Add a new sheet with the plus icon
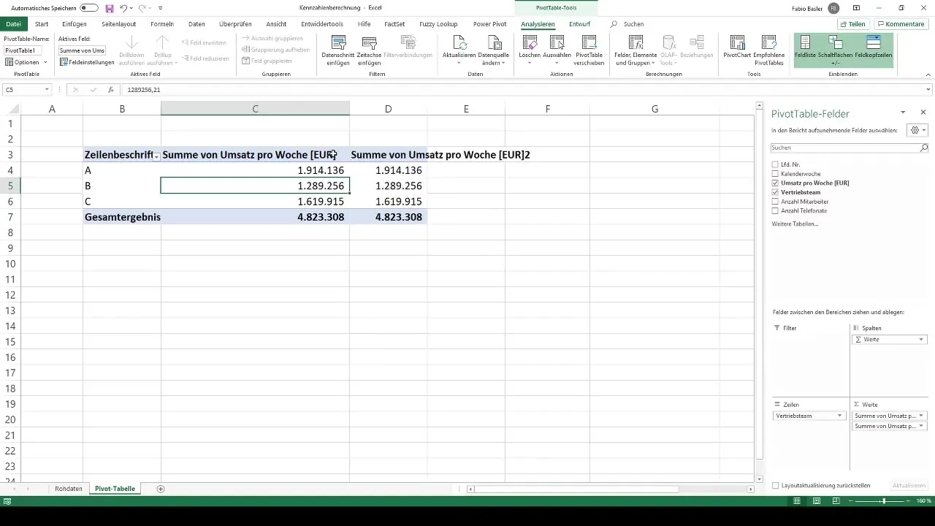 pyautogui.click(x=161, y=488)
